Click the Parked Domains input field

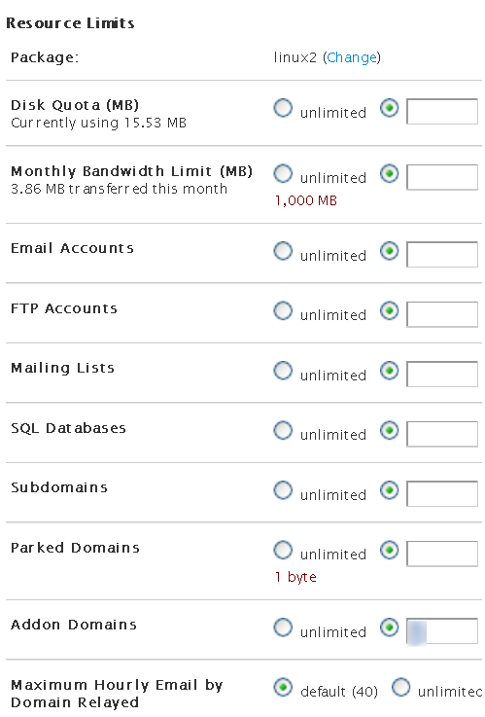tap(442, 554)
